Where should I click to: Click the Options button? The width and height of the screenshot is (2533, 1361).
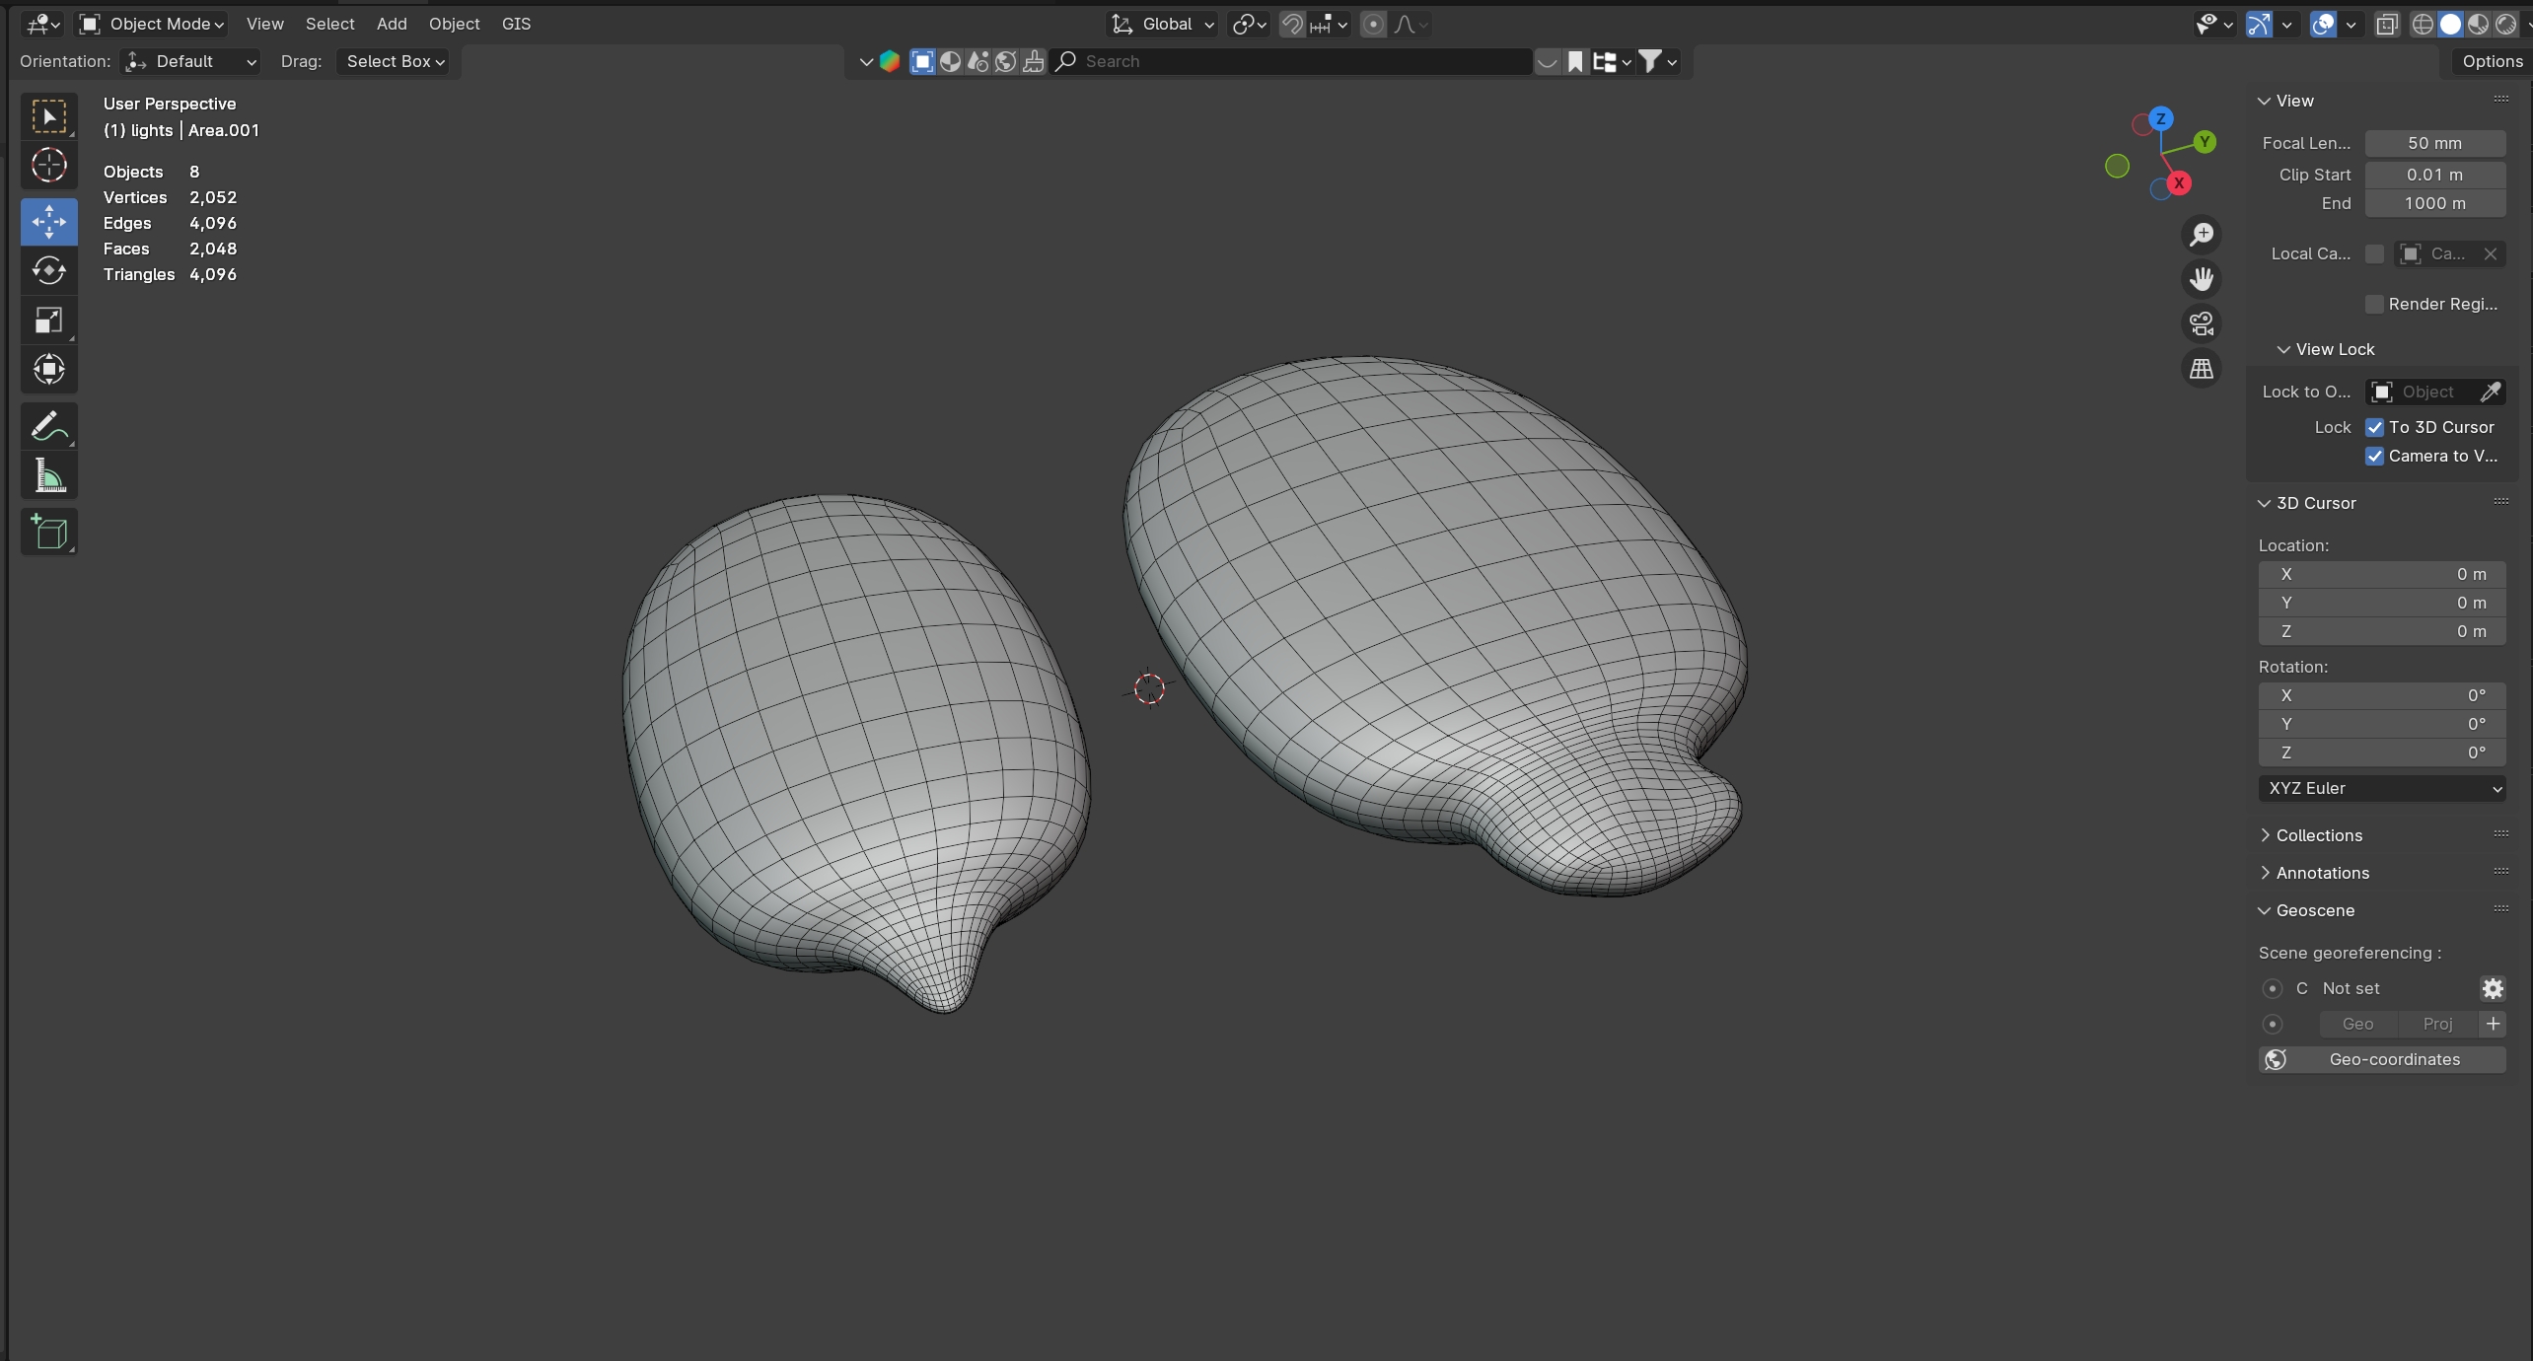tap(2492, 61)
